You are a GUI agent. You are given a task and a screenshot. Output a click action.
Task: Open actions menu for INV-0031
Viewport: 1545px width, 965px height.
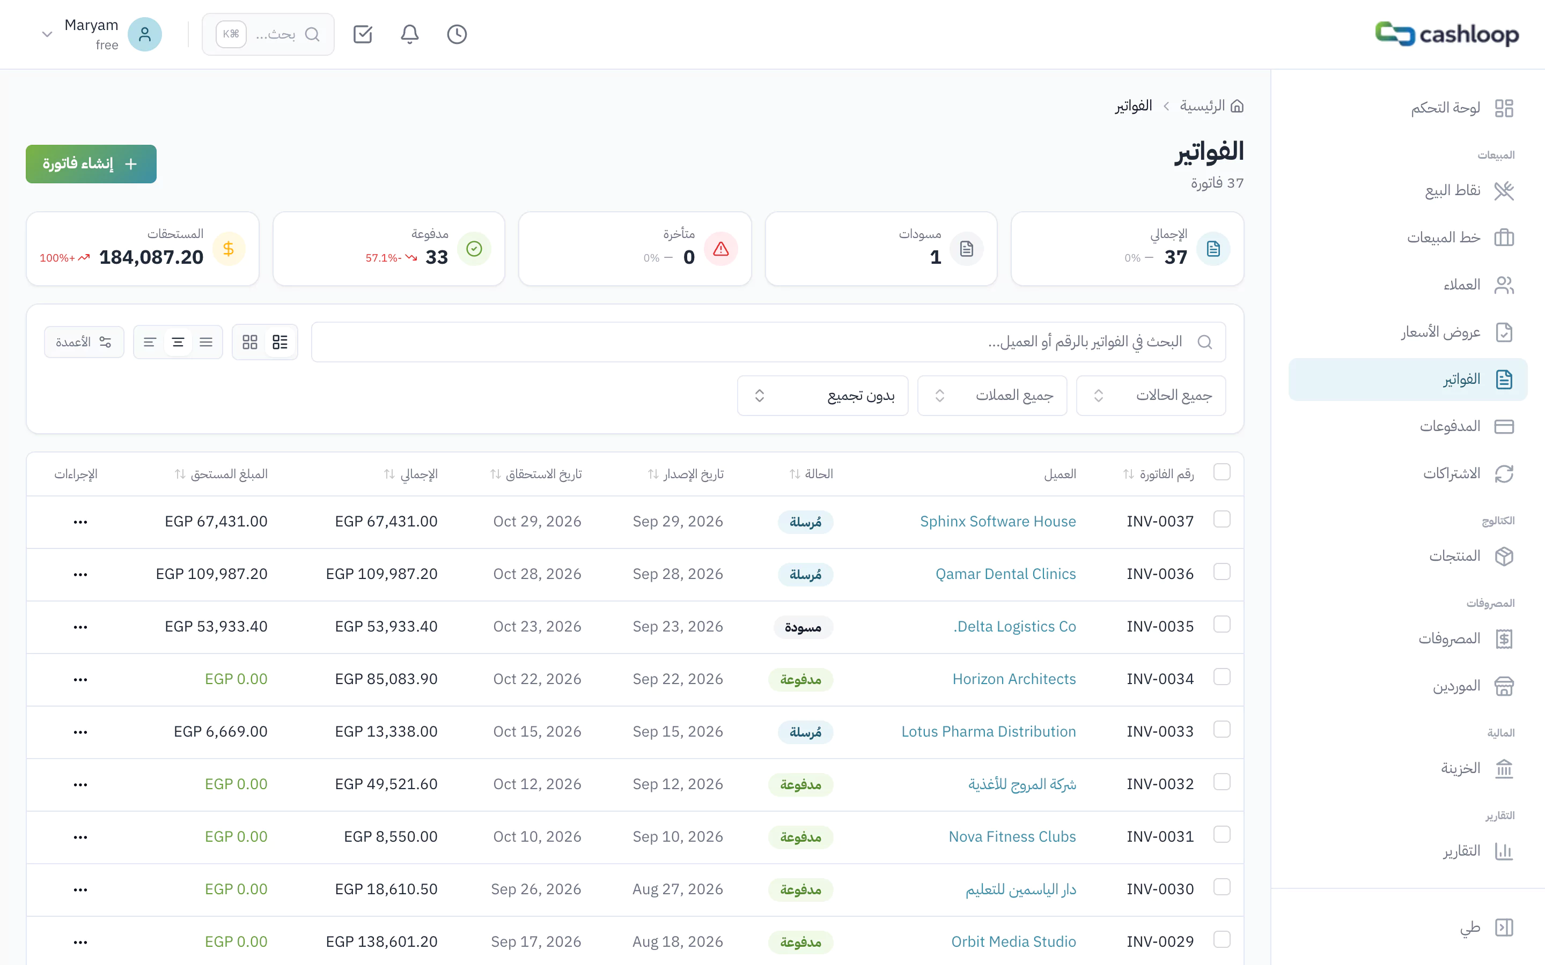80,837
